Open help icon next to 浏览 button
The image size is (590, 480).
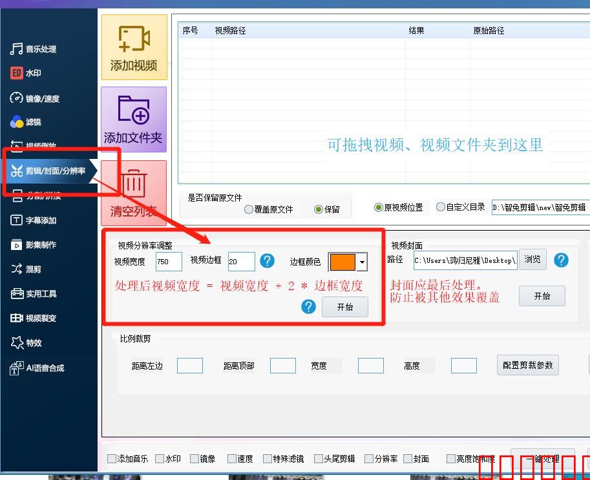[561, 260]
